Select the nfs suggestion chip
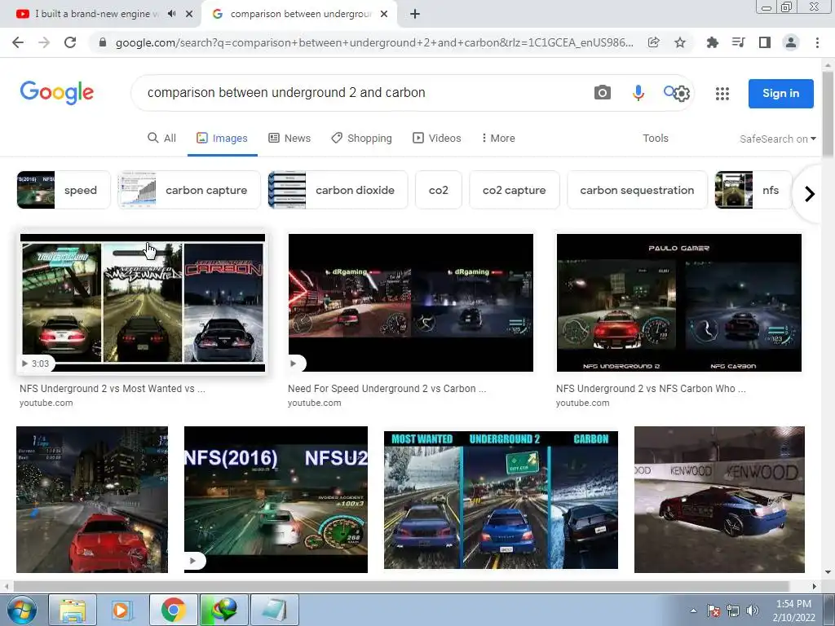The height and width of the screenshot is (626, 835). (753, 190)
